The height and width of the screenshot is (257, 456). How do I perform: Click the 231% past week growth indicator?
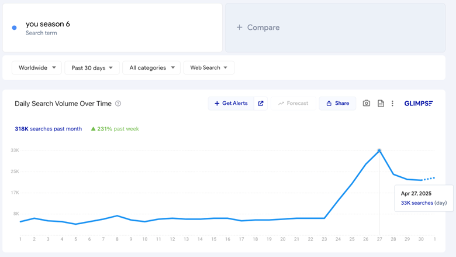coord(115,129)
